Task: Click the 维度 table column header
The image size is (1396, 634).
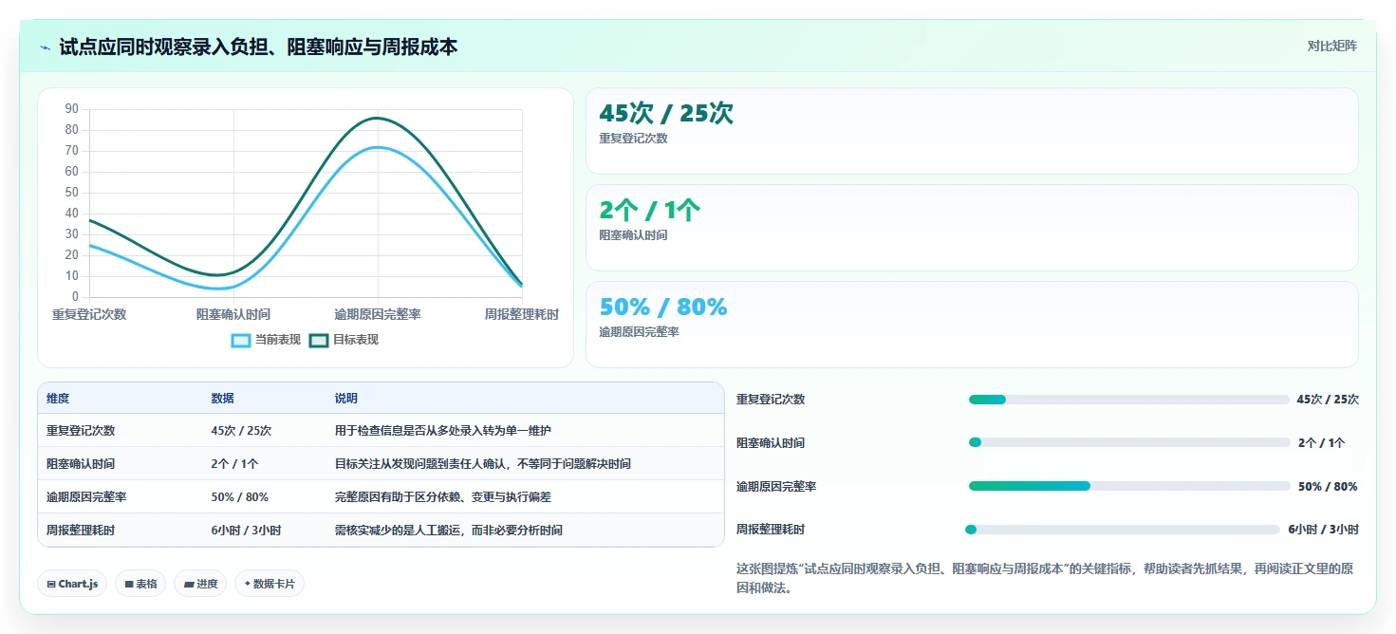Action: pos(58,399)
